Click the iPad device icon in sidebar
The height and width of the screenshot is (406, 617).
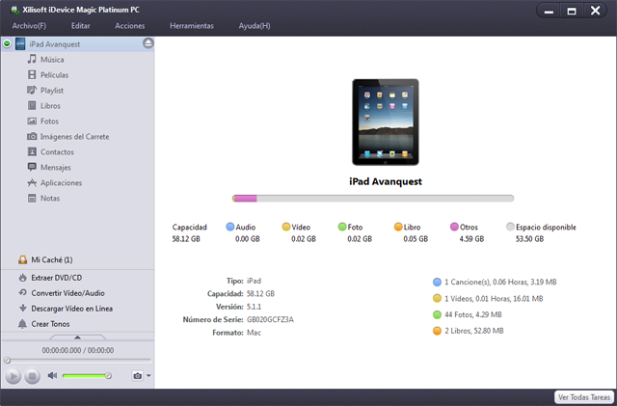(x=20, y=43)
